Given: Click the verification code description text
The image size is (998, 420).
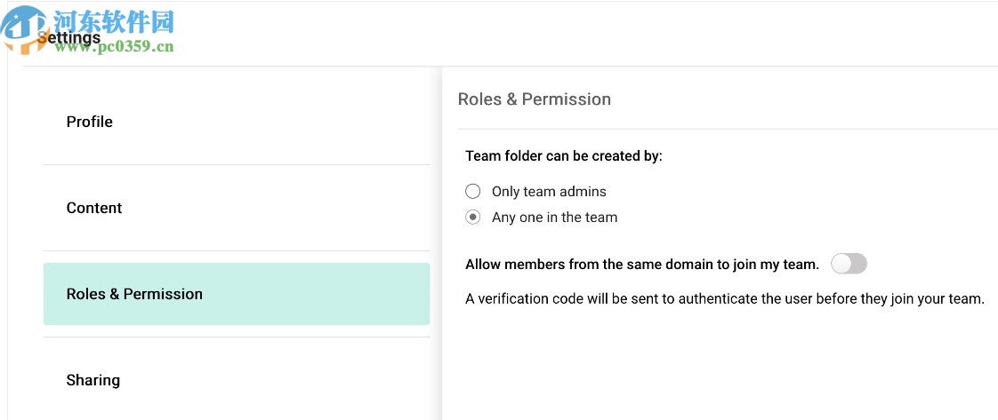Looking at the screenshot, I should pos(724,298).
